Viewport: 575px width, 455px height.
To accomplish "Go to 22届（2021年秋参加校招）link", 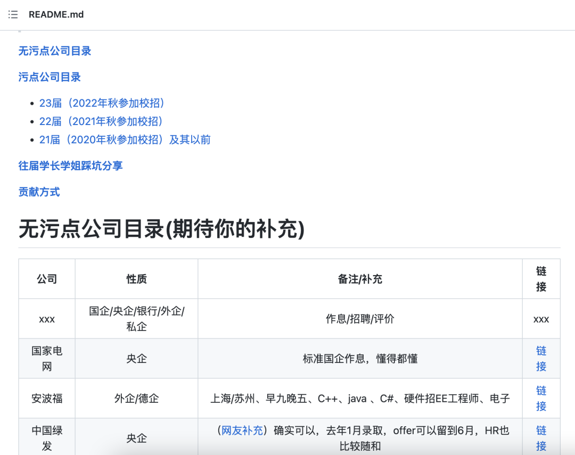I will 101,121.
